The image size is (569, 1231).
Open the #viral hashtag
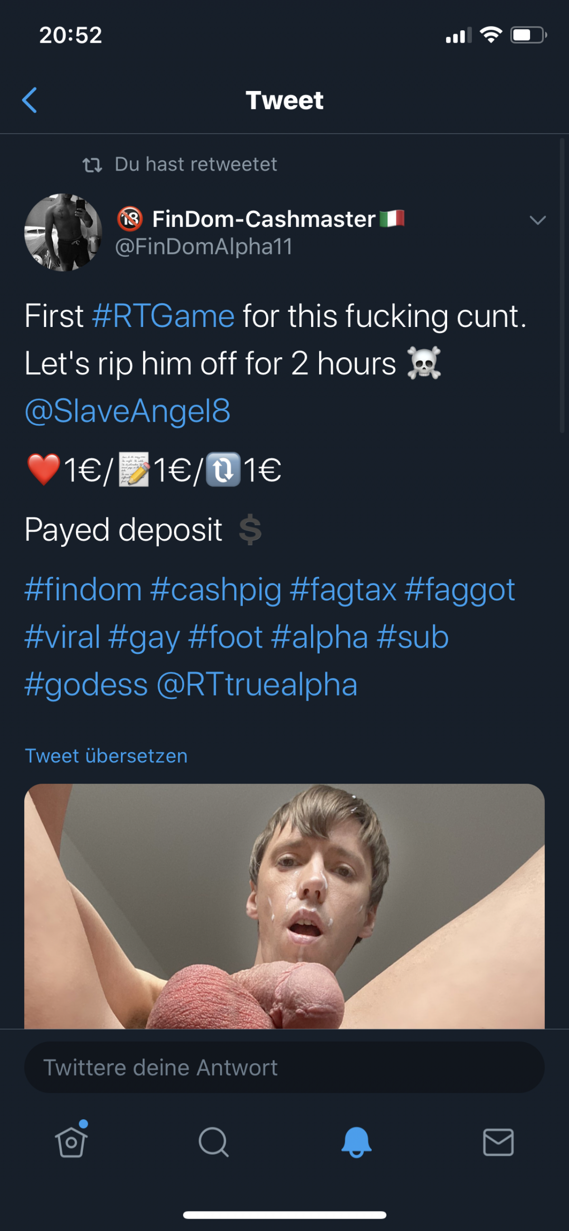(62, 636)
